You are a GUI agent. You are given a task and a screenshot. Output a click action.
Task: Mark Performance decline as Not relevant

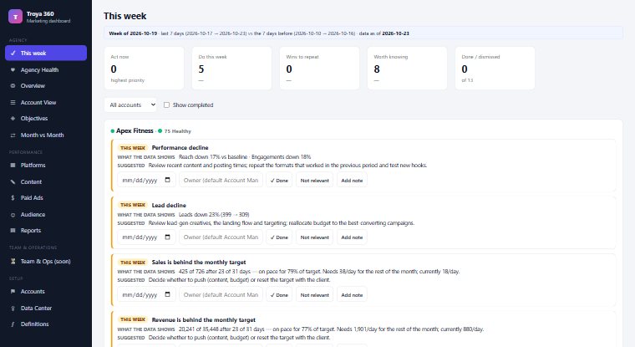(x=315, y=180)
